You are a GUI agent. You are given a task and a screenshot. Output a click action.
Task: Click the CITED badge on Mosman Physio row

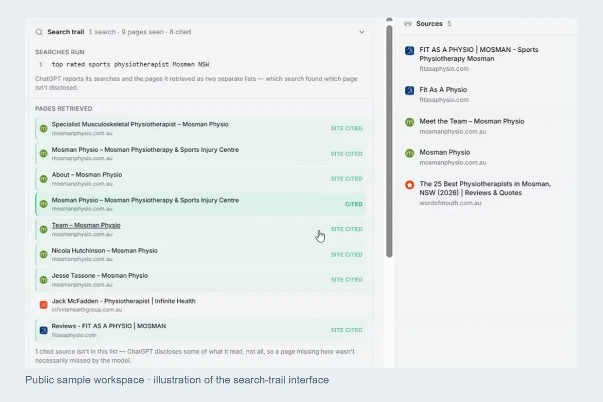click(353, 205)
